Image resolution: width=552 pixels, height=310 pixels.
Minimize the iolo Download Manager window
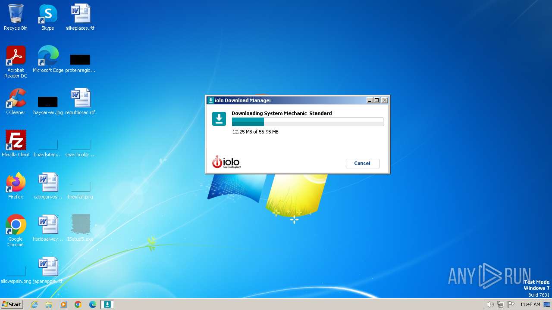(x=370, y=100)
